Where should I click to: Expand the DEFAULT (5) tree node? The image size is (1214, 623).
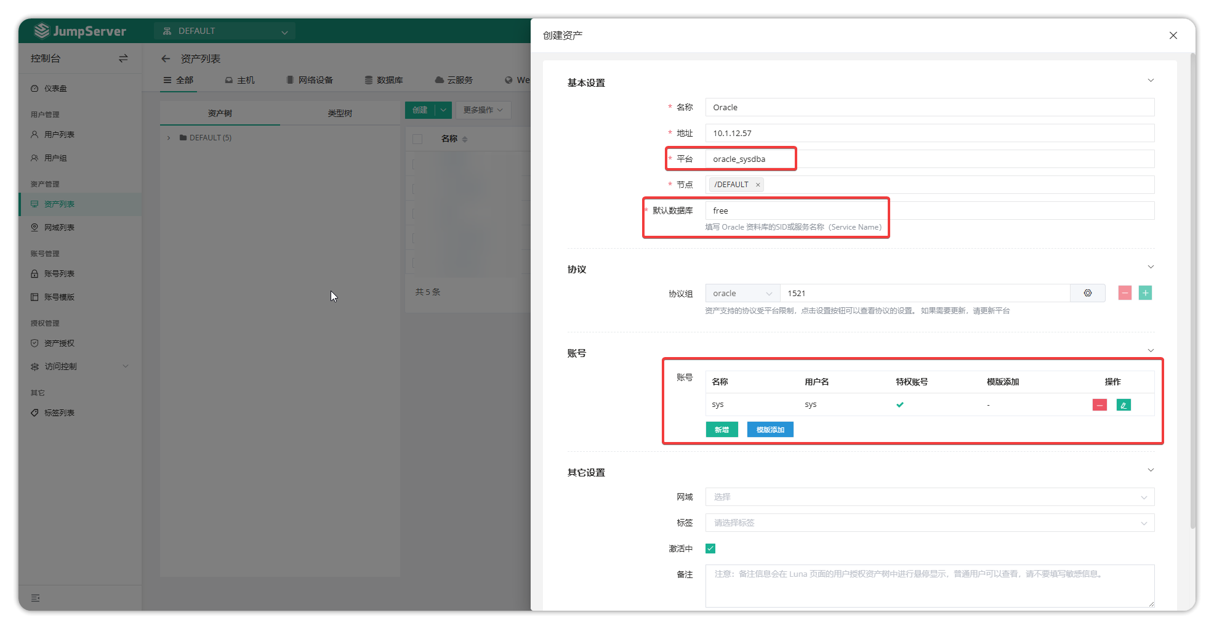tap(169, 138)
